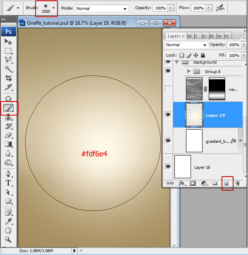Pick the Crop tool
This screenshot has height=255, width=248.
(x=8, y=78)
